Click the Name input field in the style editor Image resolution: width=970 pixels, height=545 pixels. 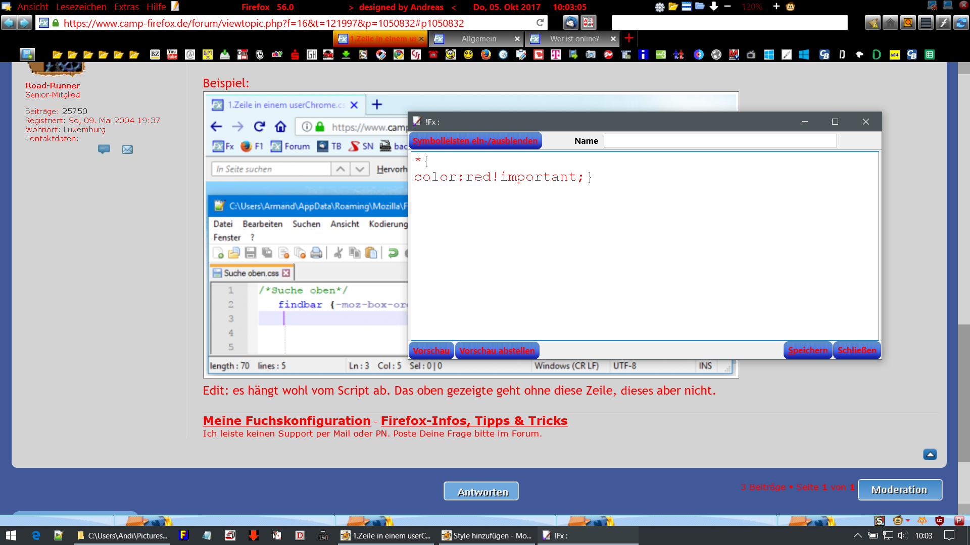(x=720, y=141)
